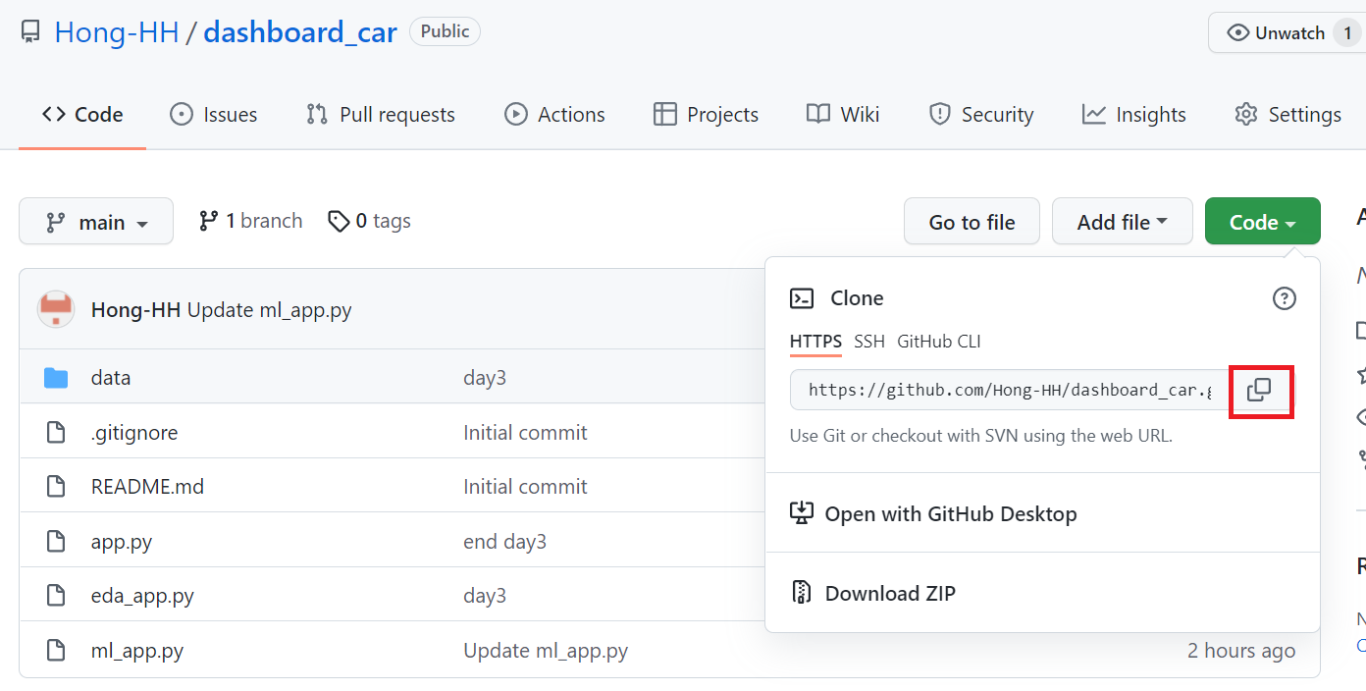Screen dimensions: 1366x691
Task: Click the Hong-HH avatar in commit header
Action: tap(56, 310)
